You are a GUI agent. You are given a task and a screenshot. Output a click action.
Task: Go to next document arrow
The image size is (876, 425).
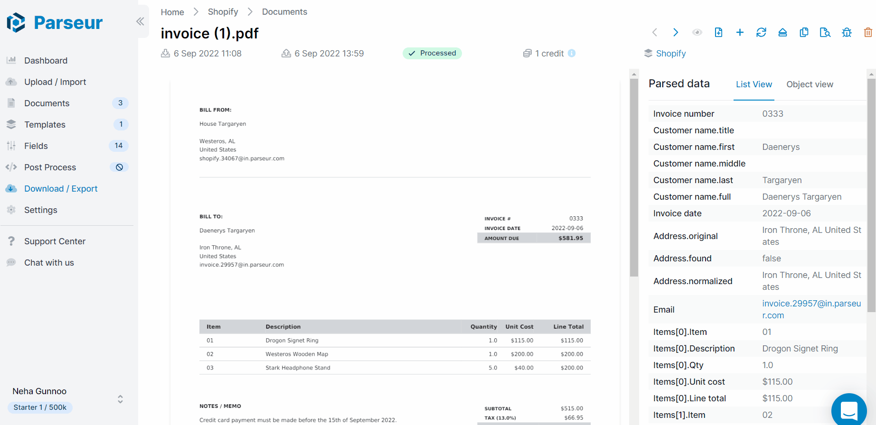coord(676,32)
